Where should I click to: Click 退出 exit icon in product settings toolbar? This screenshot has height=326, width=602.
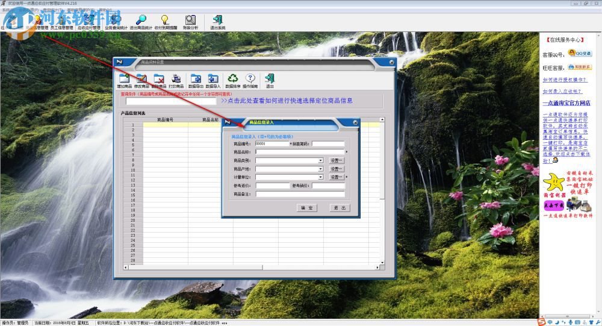pyautogui.click(x=270, y=81)
